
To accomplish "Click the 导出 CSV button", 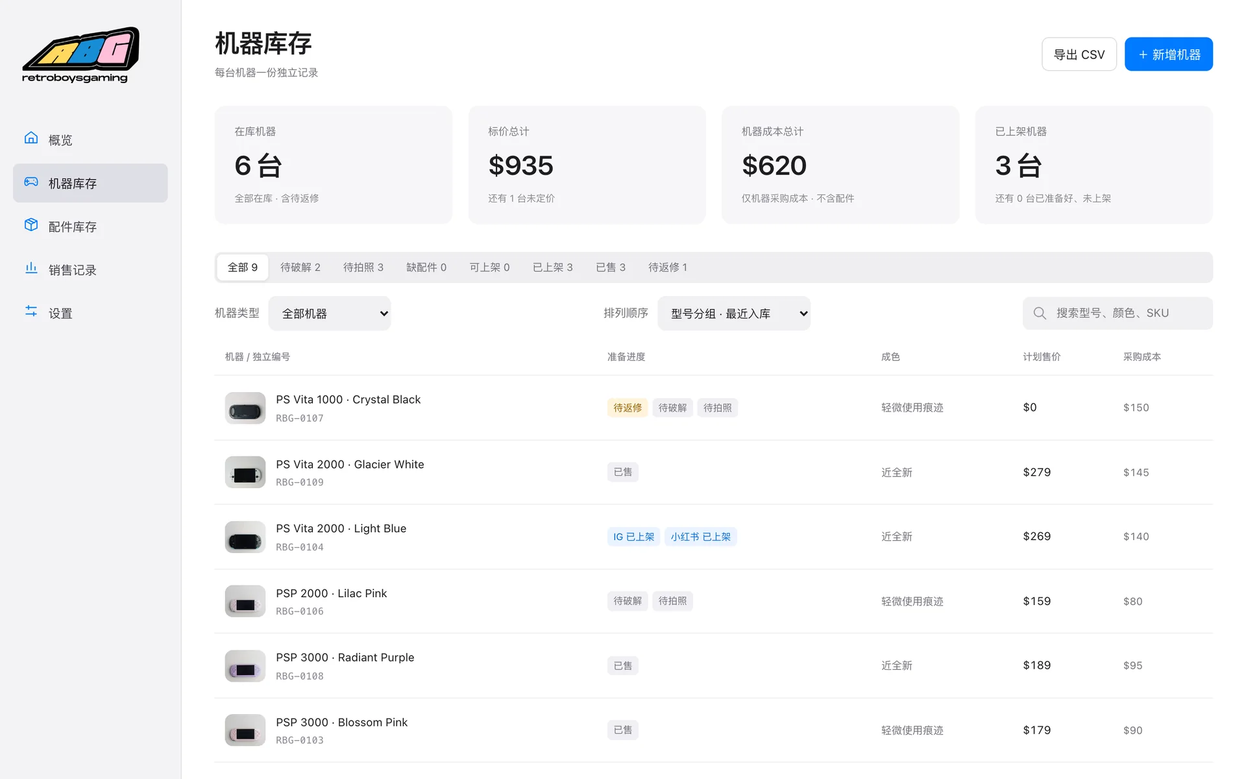I will (1079, 55).
